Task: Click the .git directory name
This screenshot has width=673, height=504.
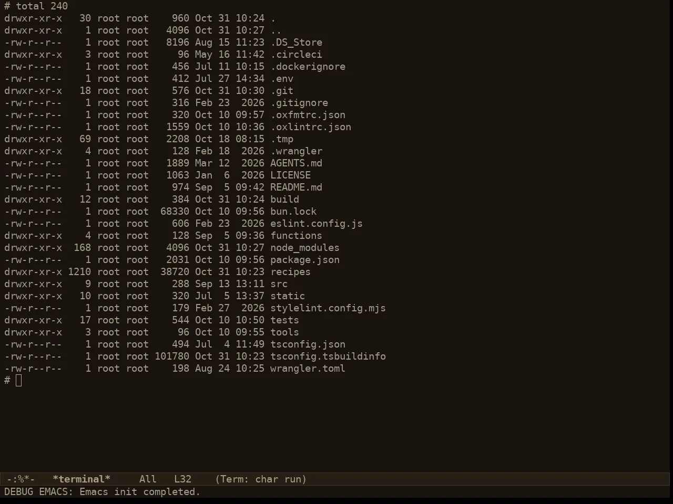Action: point(282,91)
